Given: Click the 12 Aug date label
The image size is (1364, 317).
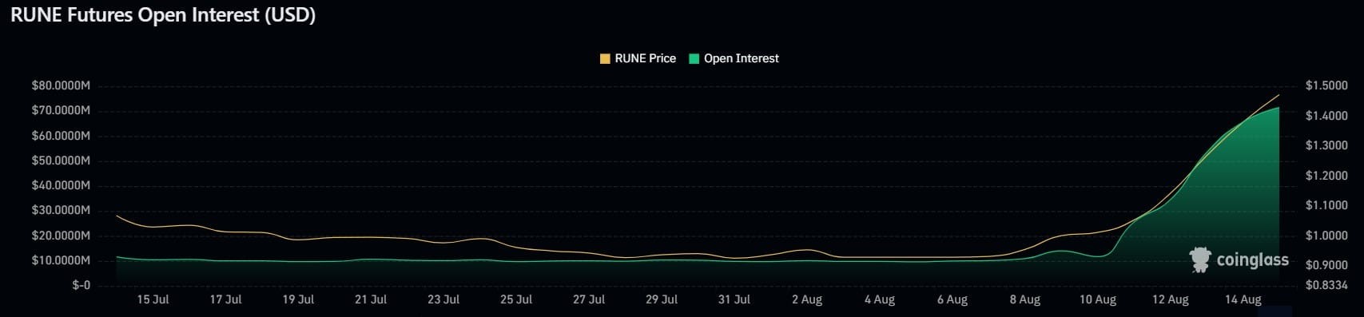Looking at the screenshot, I should tap(1171, 299).
